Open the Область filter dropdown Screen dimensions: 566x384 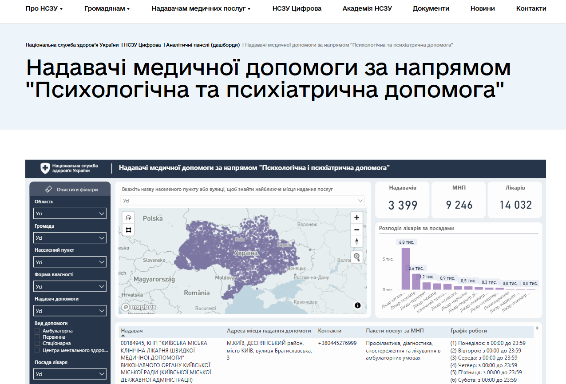[71, 214]
